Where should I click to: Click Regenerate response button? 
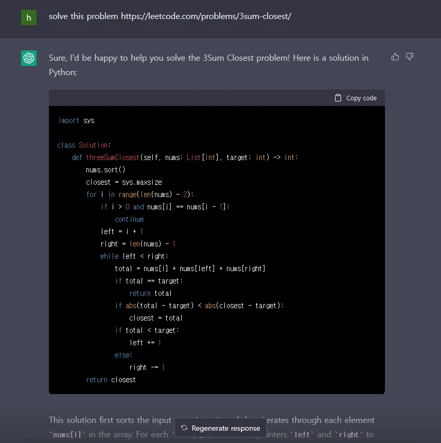(221, 428)
